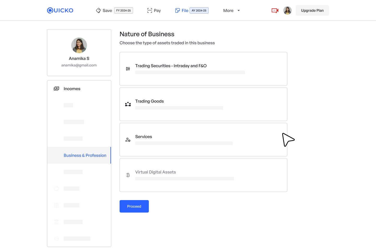Click the candlestick trading securities icon
Viewport: 376px width, 248px height.
(x=128, y=69)
